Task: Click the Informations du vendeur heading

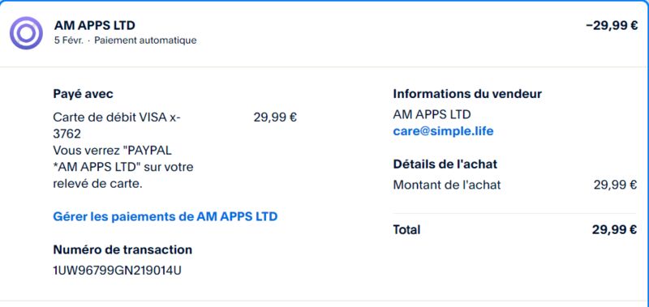Action: click(467, 94)
